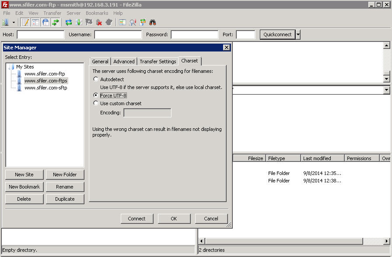This screenshot has height=257, width=392.
Task: Click the server icon beside www.sfiler.com-ftp
Action: click(19, 74)
